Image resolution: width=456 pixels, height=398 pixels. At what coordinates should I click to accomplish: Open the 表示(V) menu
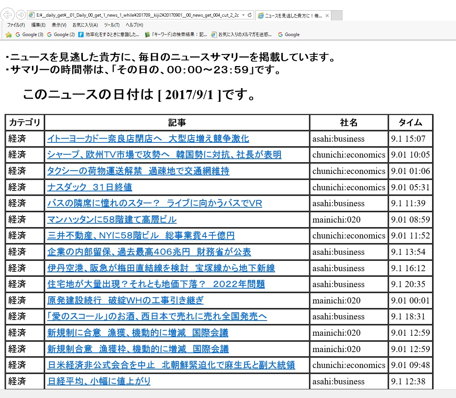(59, 25)
